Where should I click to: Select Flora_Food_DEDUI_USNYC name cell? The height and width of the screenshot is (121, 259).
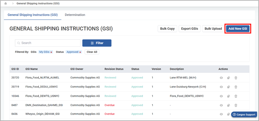click(42, 87)
